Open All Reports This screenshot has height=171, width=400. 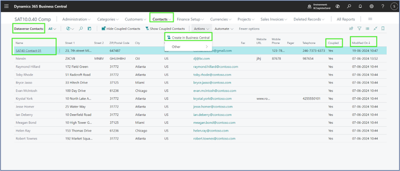(x=346, y=19)
